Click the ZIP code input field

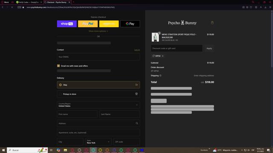click(127, 142)
